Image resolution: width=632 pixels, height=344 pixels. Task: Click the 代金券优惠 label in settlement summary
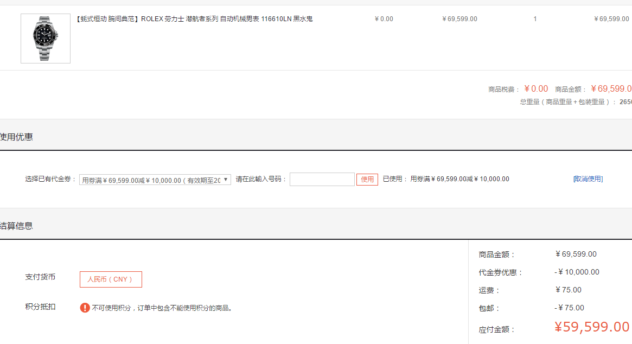[x=501, y=272]
